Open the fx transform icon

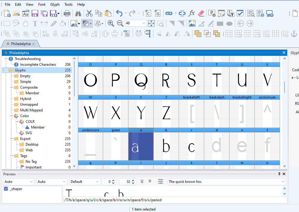tap(191, 14)
